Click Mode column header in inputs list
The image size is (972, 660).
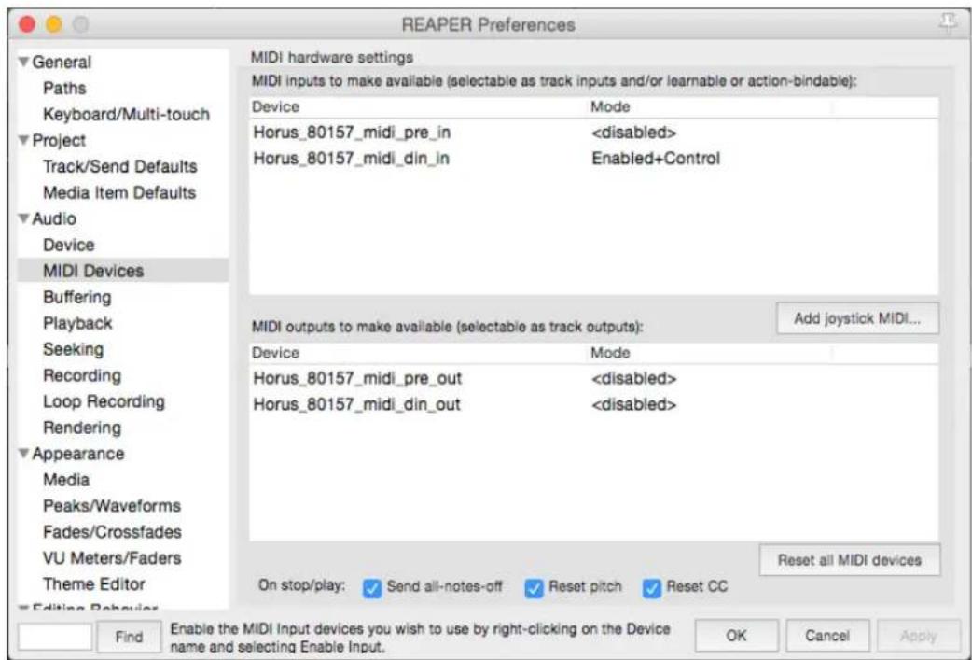pyautogui.click(x=709, y=106)
